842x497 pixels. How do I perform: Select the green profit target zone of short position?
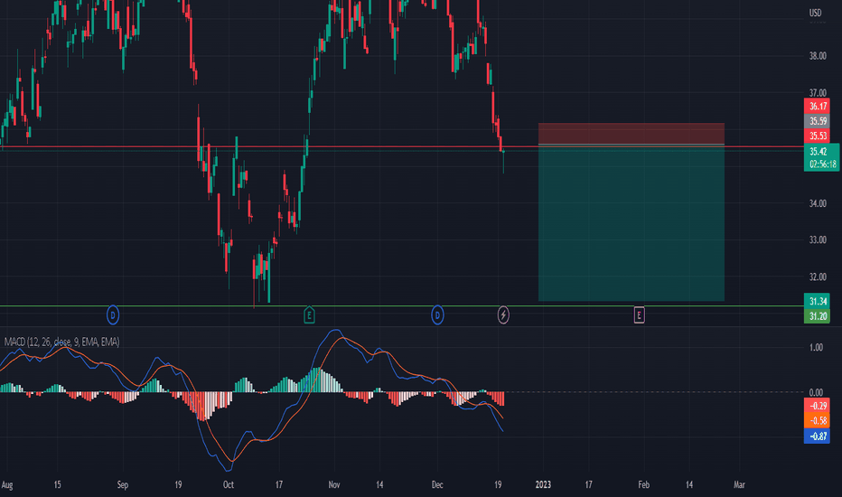click(631, 223)
